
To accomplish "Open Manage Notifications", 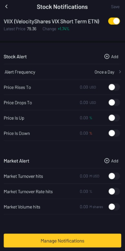I will (63, 241).
